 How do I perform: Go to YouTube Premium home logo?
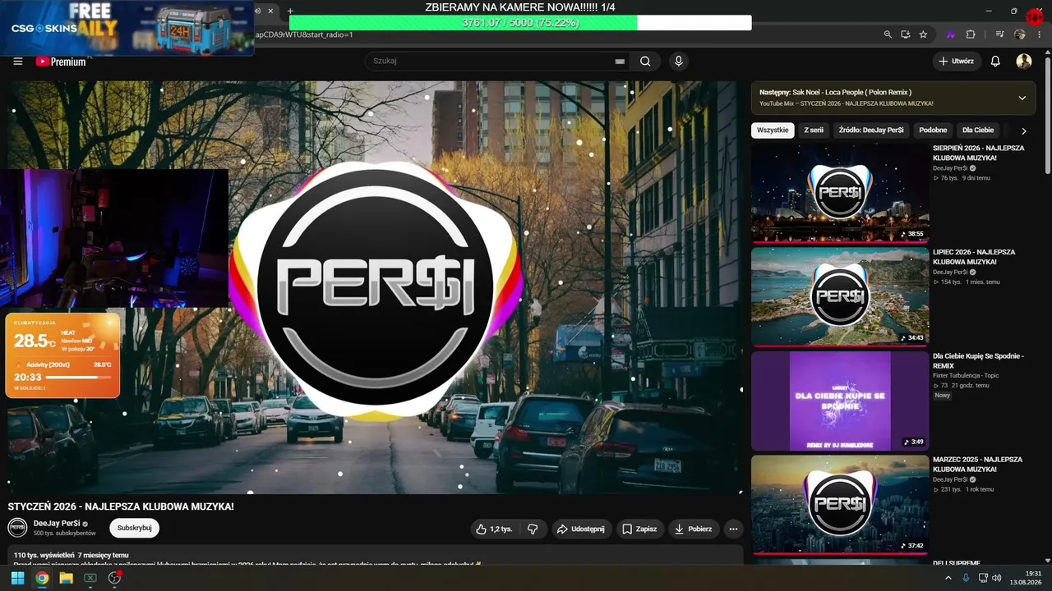pyautogui.click(x=61, y=62)
